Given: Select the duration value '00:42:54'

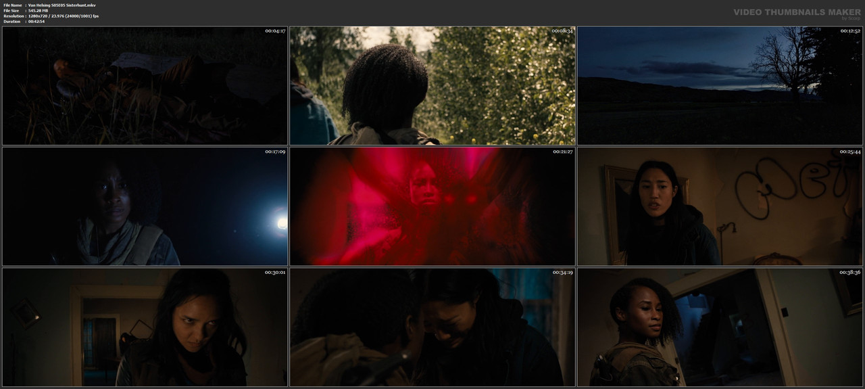Looking at the screenshot, I should tap(36, 22).
